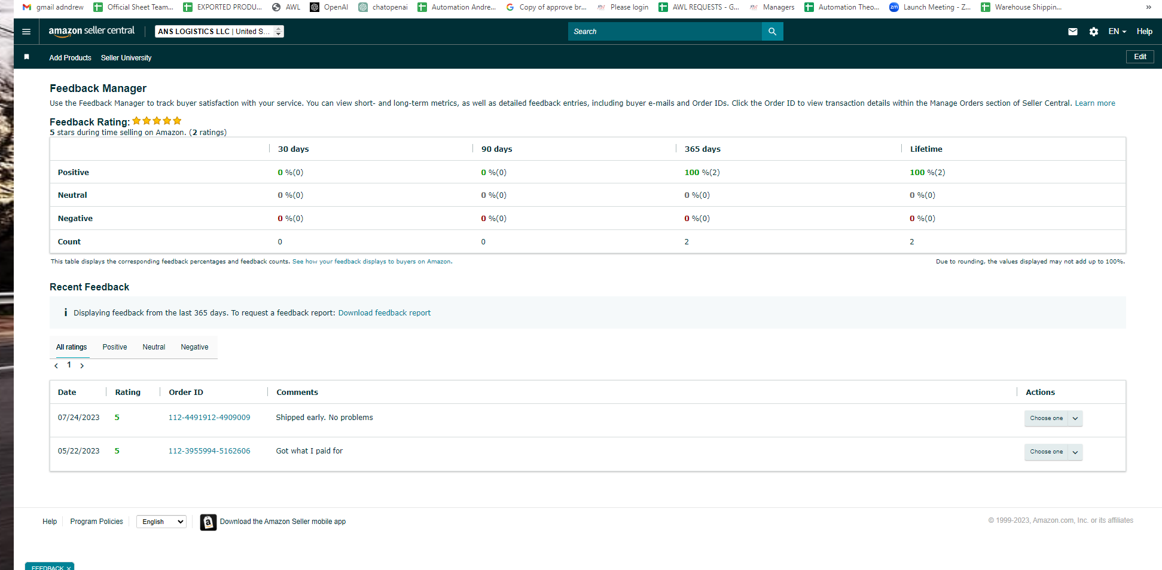The image size is (1162, 570).
Task: Go to previous feedback page arrow
Action: 56,366
